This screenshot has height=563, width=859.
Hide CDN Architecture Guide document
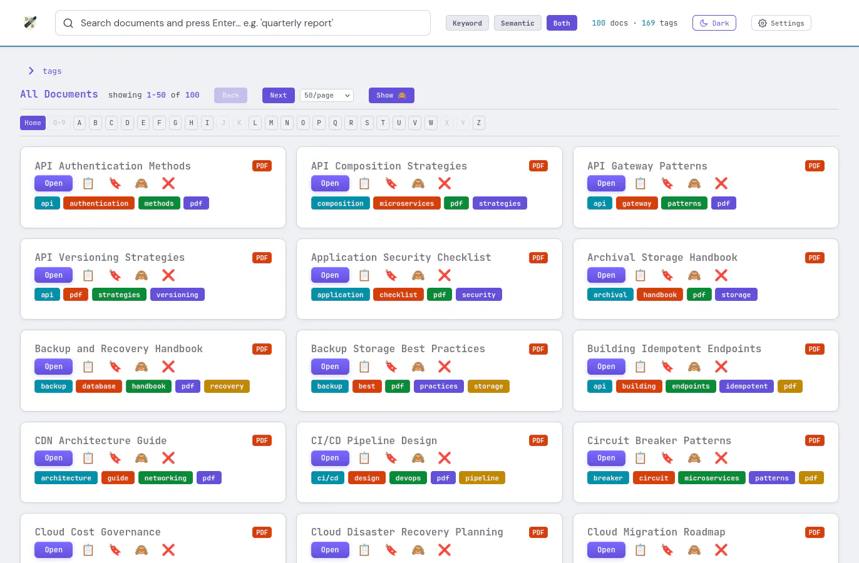[141, 458]
